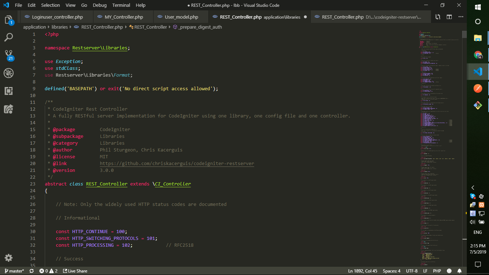Open editor actions via the ellipsis menu

(x=461, y=16)
